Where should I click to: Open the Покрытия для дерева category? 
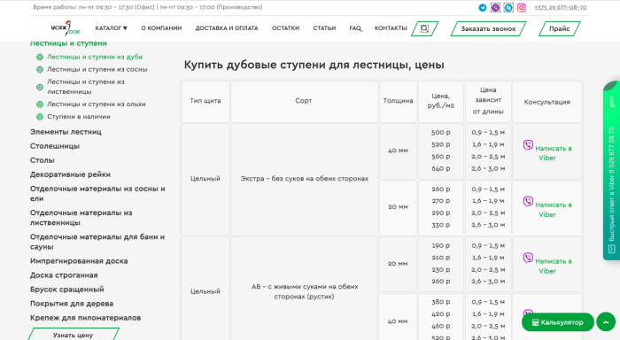72,304
